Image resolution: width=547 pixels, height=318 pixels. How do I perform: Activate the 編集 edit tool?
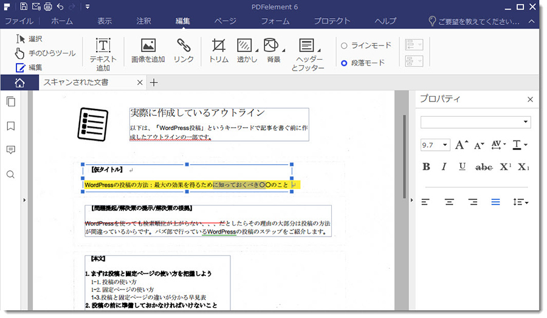pos(29,67)
